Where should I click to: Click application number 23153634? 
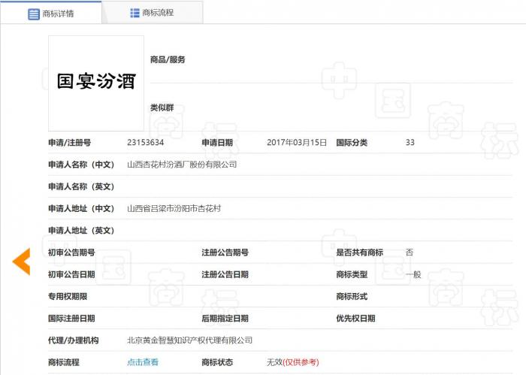click(145, 143)
